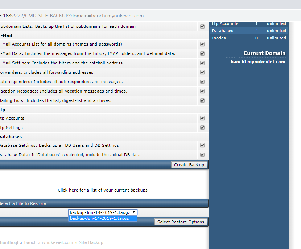Uncheck the Subdomain Lists backup checkbox
Image resolution: width=301 pixels, height=249 pixels.
click(x=202, y=26)
